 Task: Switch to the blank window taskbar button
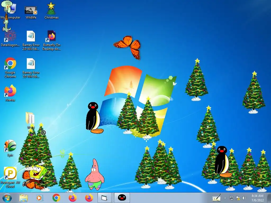104,198
